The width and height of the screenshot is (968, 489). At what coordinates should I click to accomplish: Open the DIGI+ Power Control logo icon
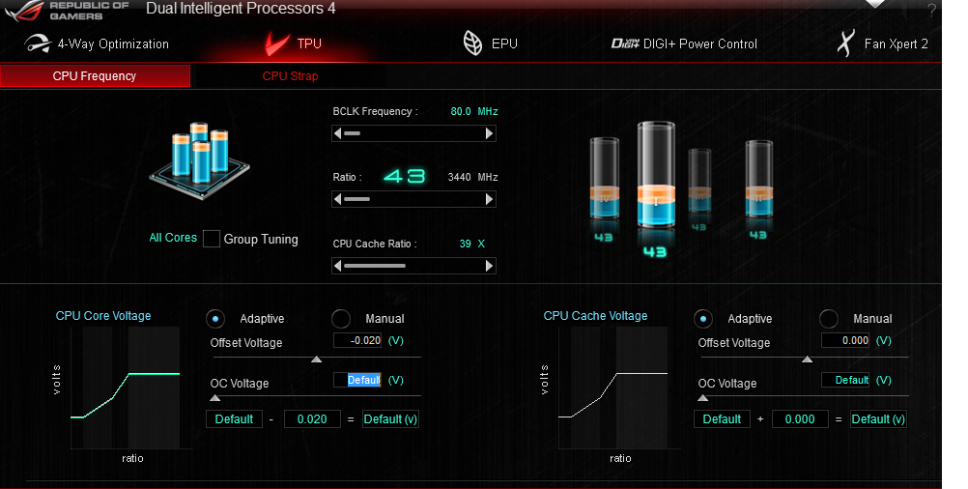click(x=625, y=43)
